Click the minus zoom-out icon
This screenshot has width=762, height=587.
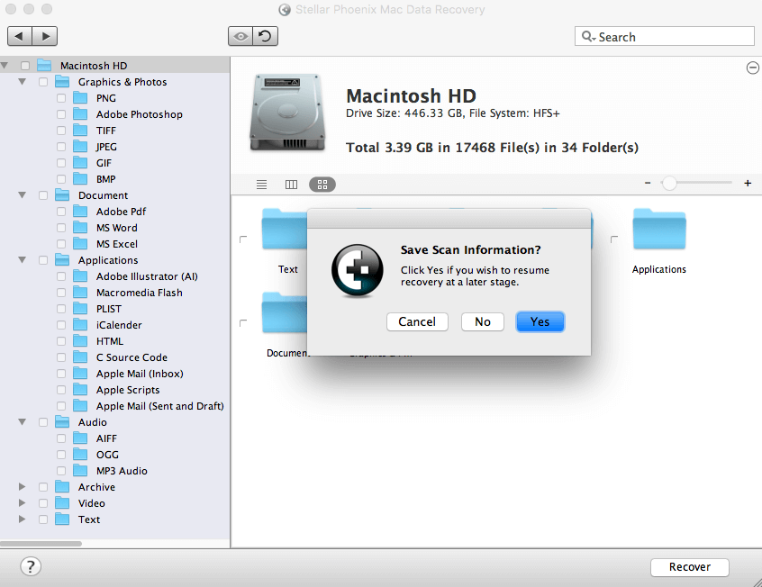[x=648, y=183]
